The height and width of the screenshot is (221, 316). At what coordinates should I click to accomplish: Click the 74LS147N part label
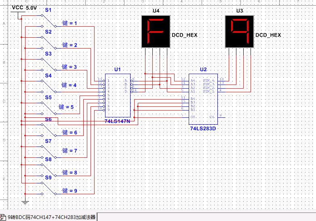pos(117,121)
